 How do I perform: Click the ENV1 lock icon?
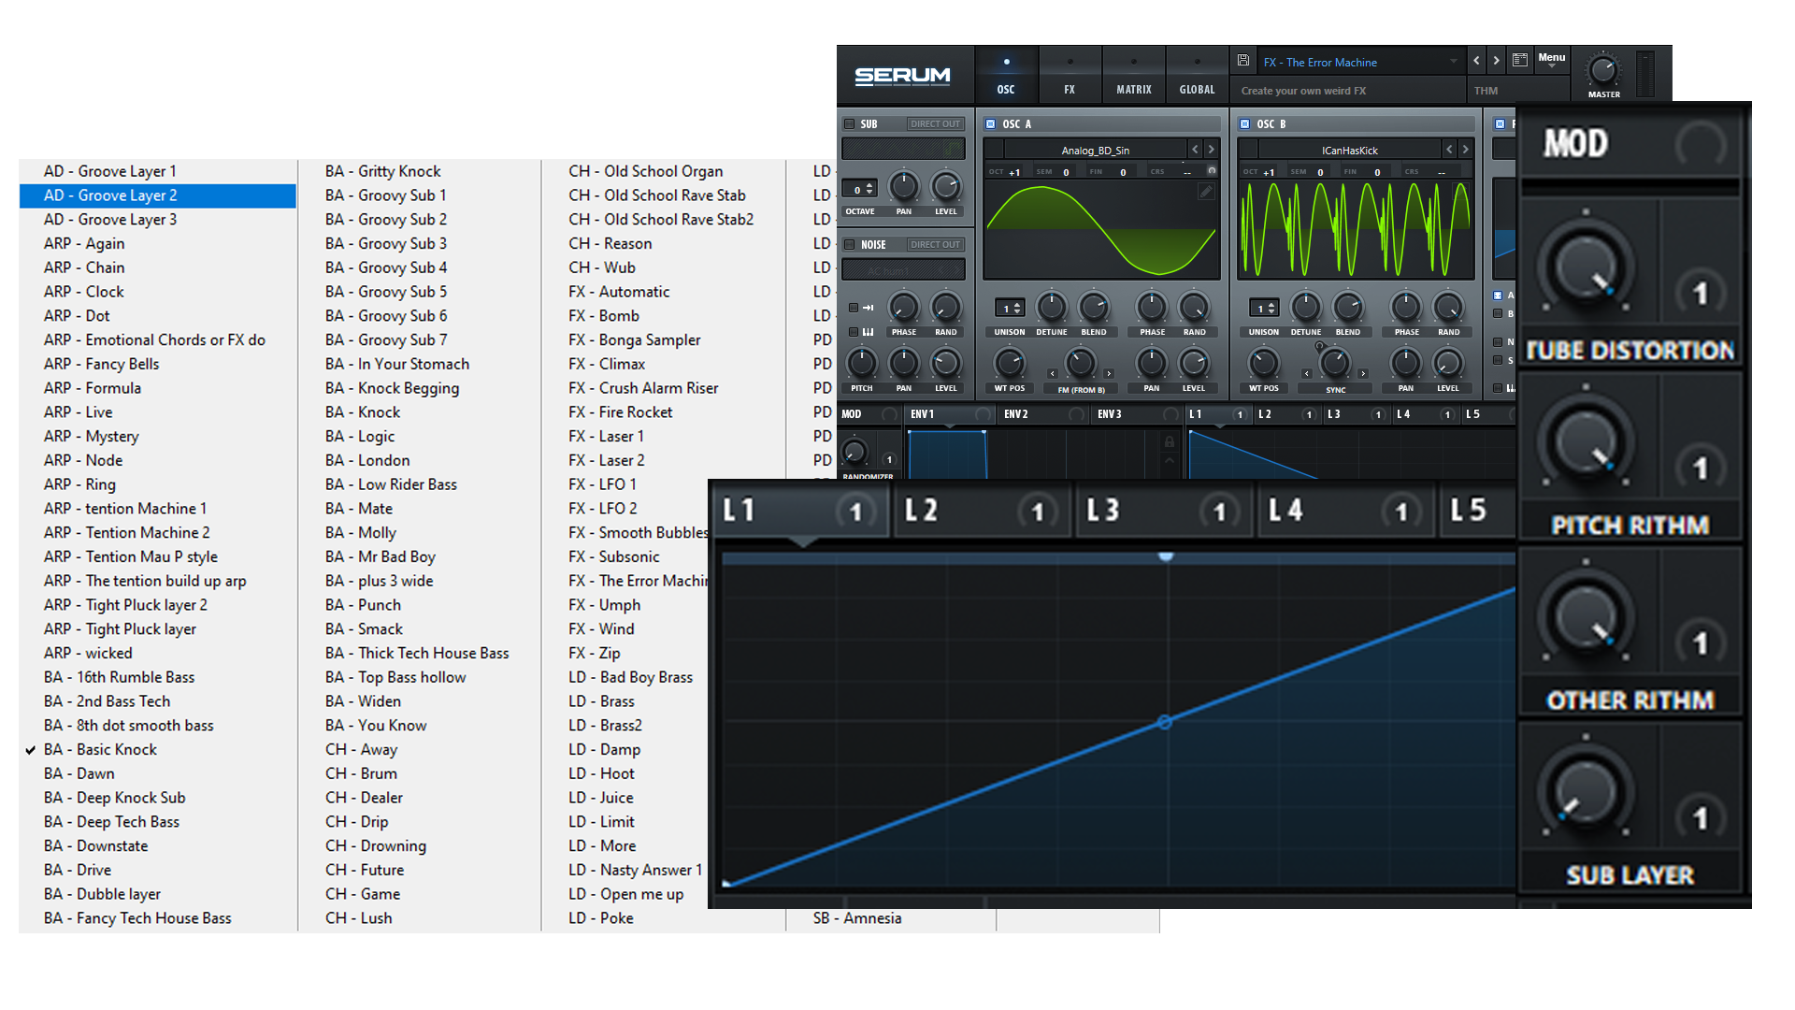(1169, 442)
